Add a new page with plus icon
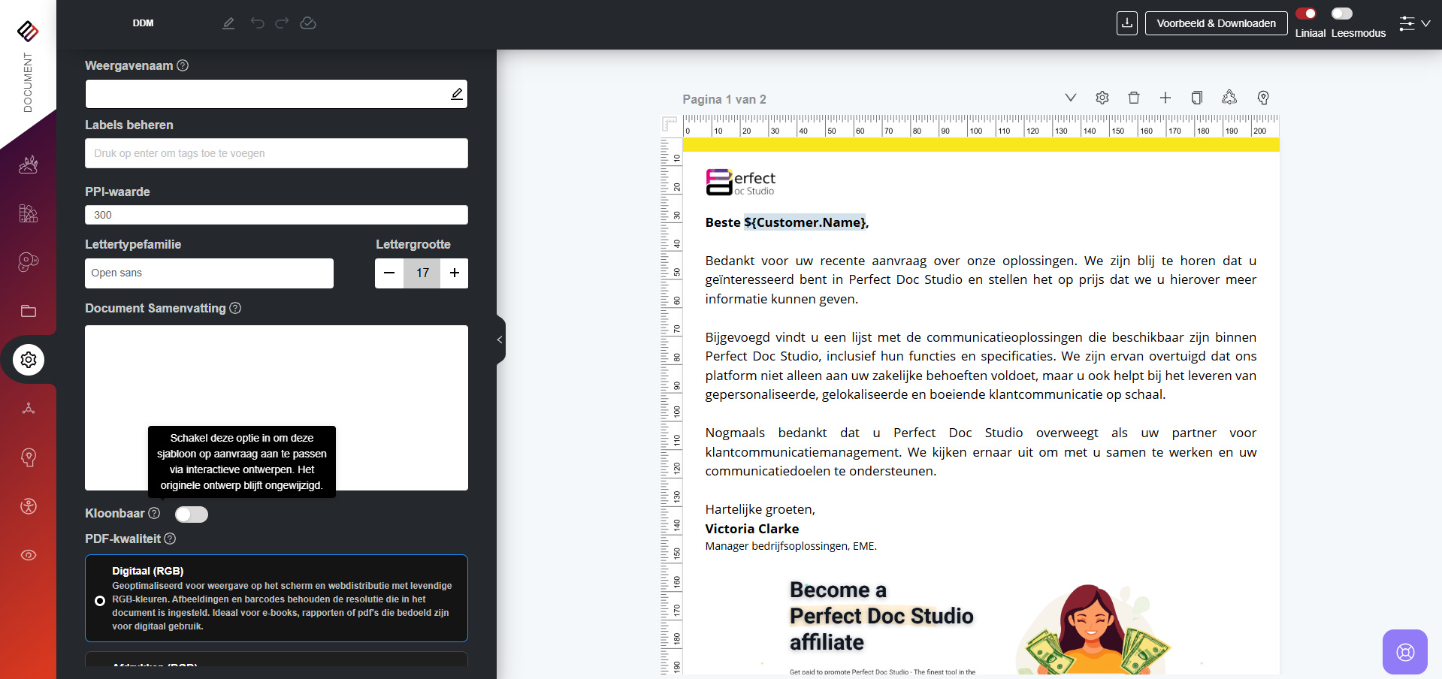Image resolution: width=1442 pixels, height=679 pixels. point(1165,98)
